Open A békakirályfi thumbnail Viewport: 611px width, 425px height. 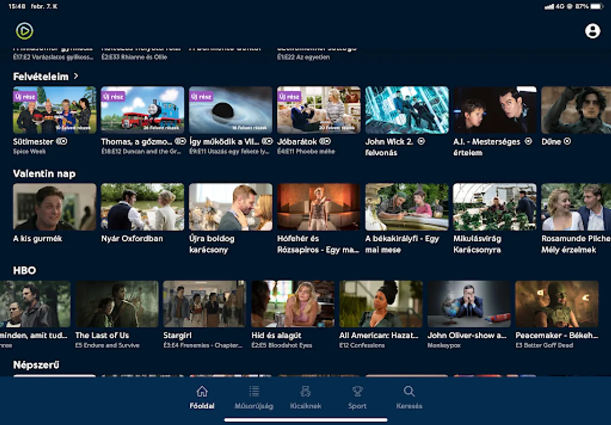coord(407,207)
